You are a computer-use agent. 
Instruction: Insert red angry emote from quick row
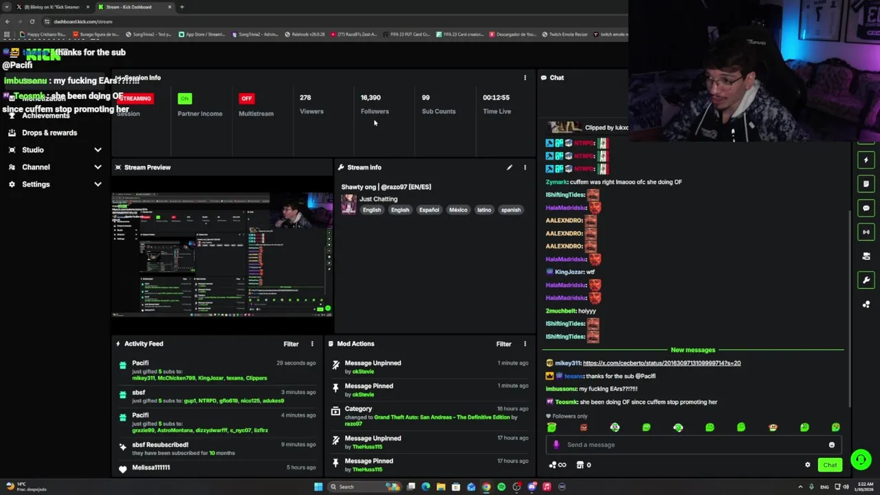(x=584, y=427)
